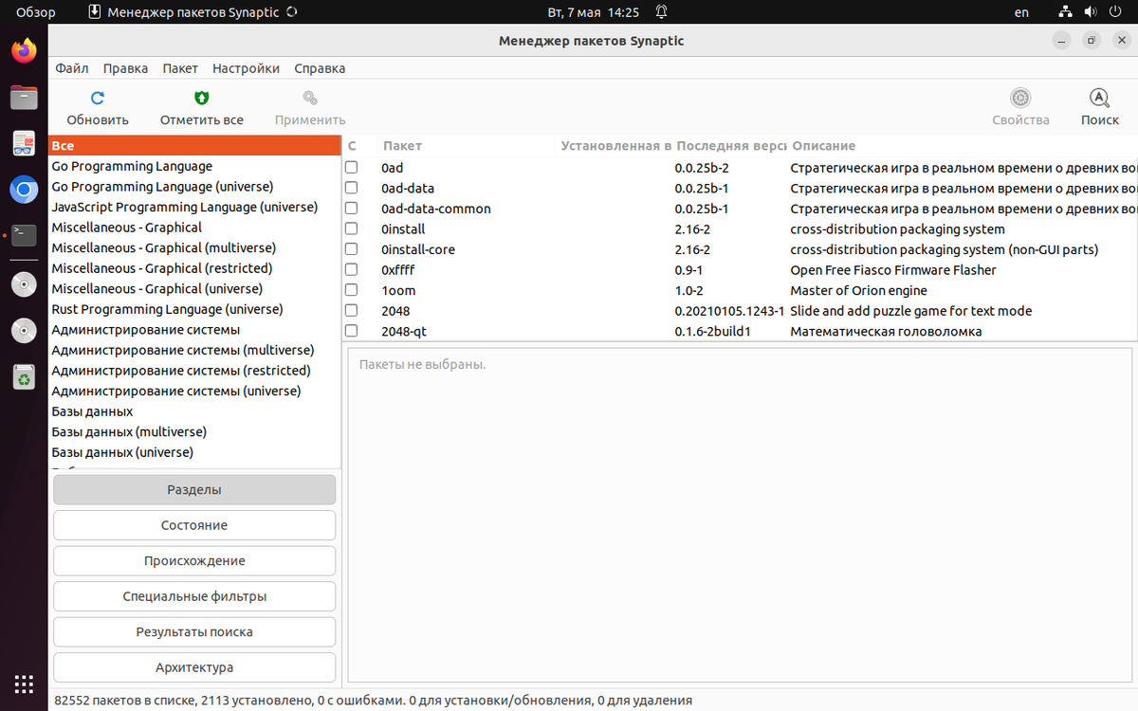Click version 0.1.6-2build1

click(712, 332)
